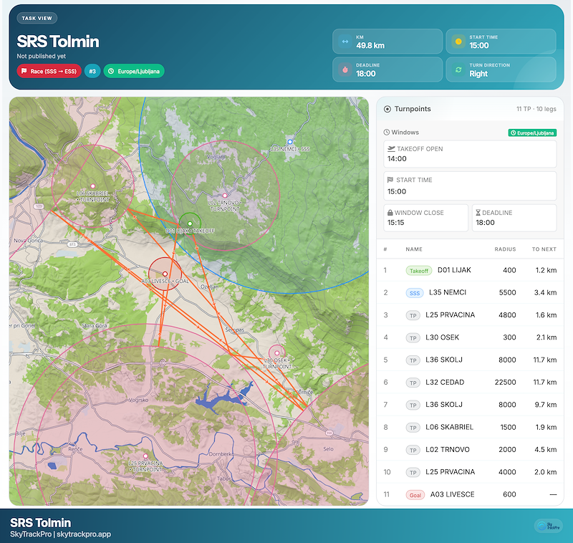Click the Turnpoints target icon
Image resolution: width=573 pixels, height=543 pixels.
387,109
